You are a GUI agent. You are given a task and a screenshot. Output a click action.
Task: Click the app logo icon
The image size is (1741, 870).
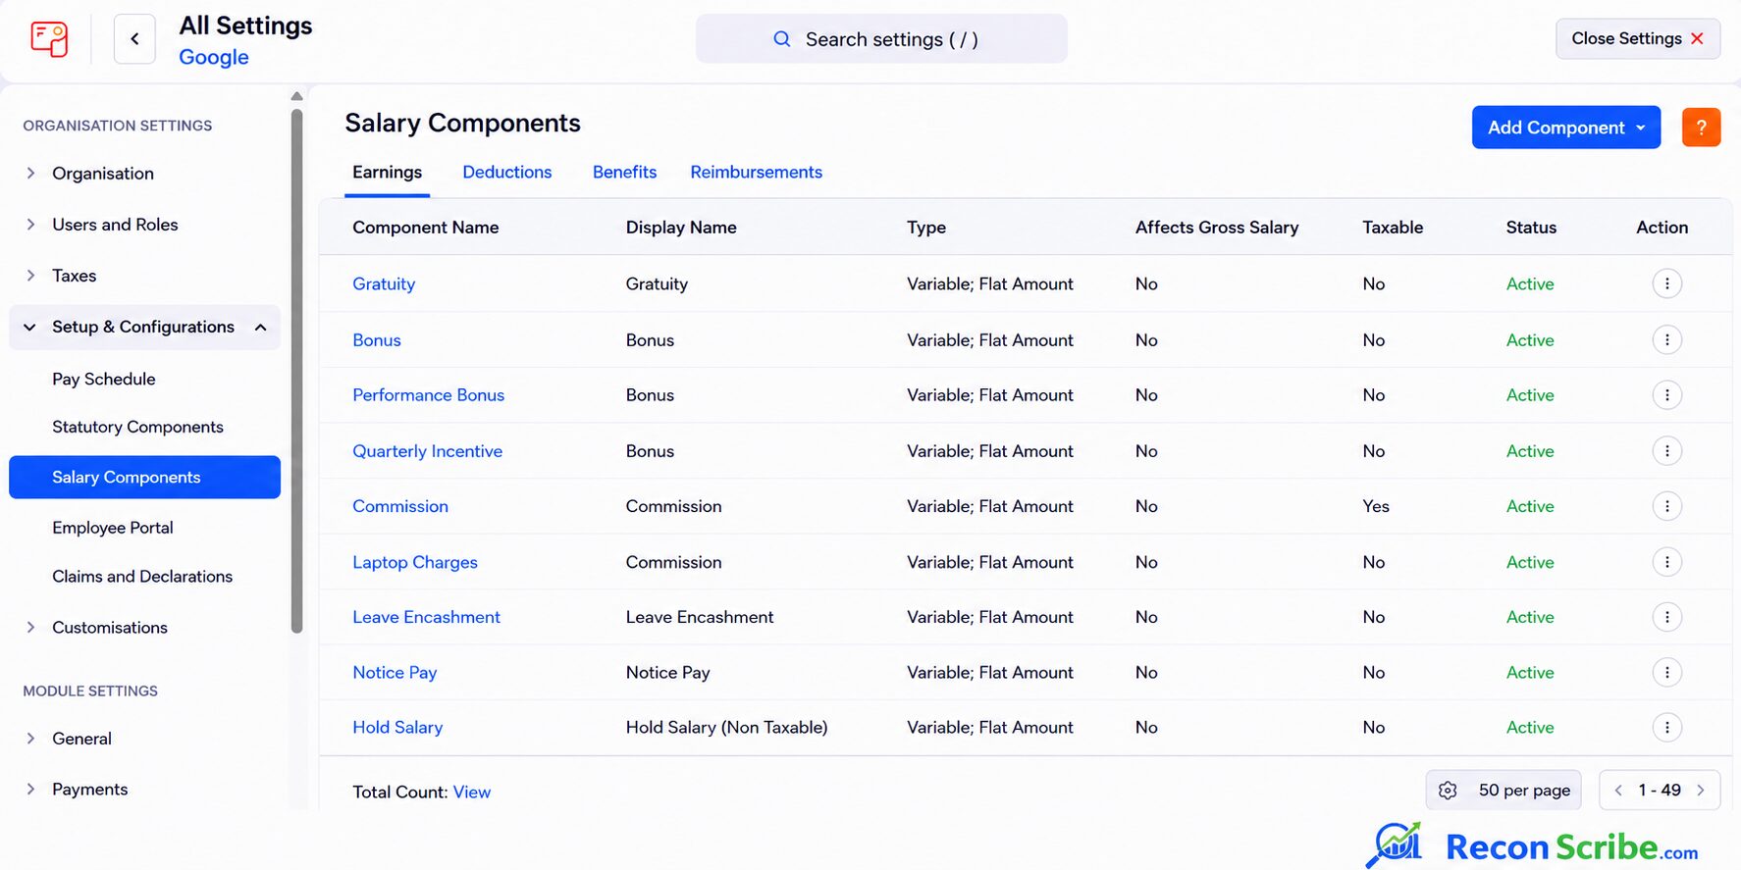click(49, 39)
